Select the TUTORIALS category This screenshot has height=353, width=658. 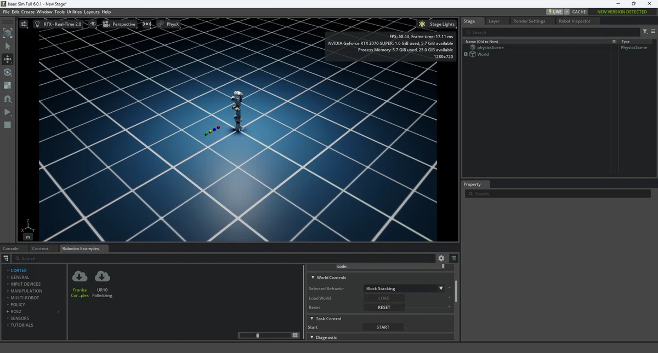coord(22,325)
